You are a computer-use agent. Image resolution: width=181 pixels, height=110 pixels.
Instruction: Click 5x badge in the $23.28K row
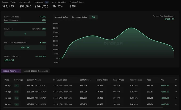tap(17, 104)
